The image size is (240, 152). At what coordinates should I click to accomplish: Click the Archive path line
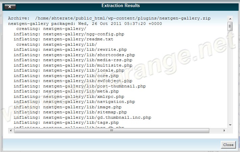(109, 18)
